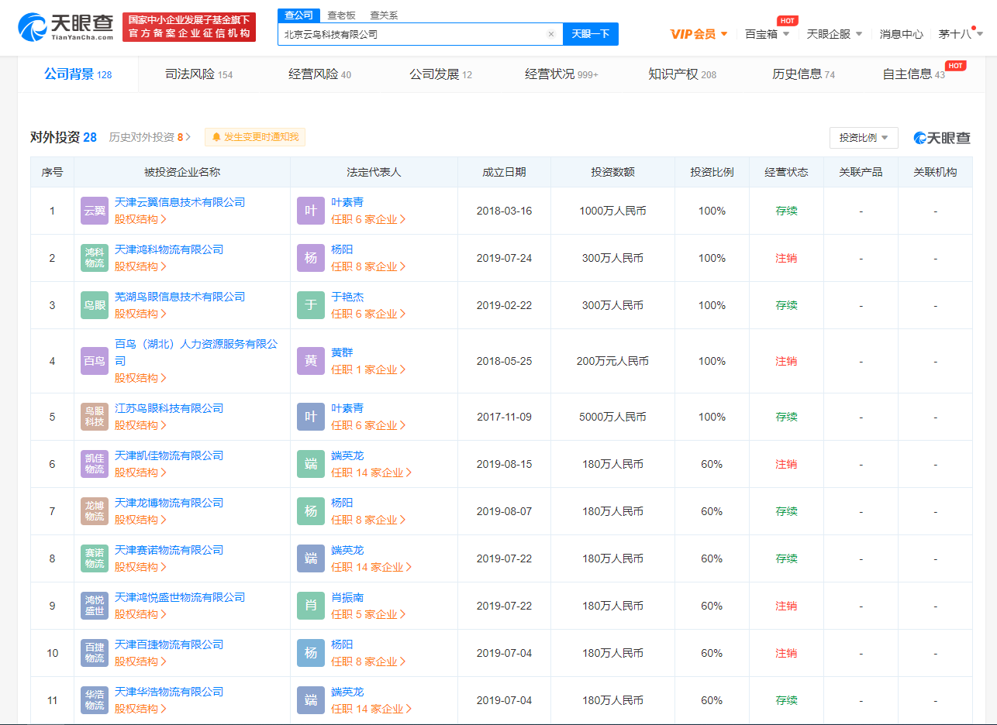This screenshot has width=997, height=725.
Task: Open legal representative 于艳杰 profile
Action: 347,297
